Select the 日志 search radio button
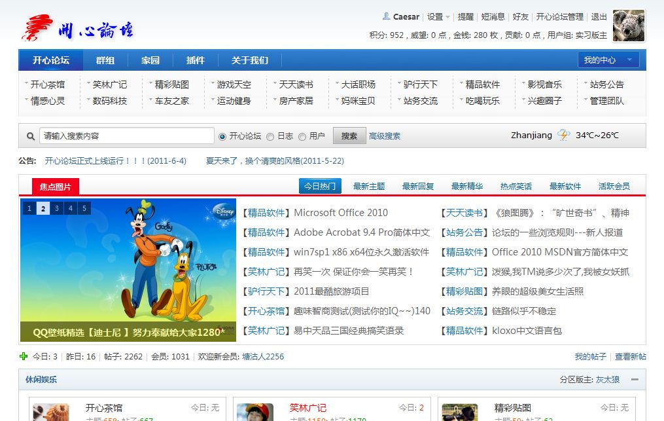Screen dimensions: 664x421 coord(270,137)
